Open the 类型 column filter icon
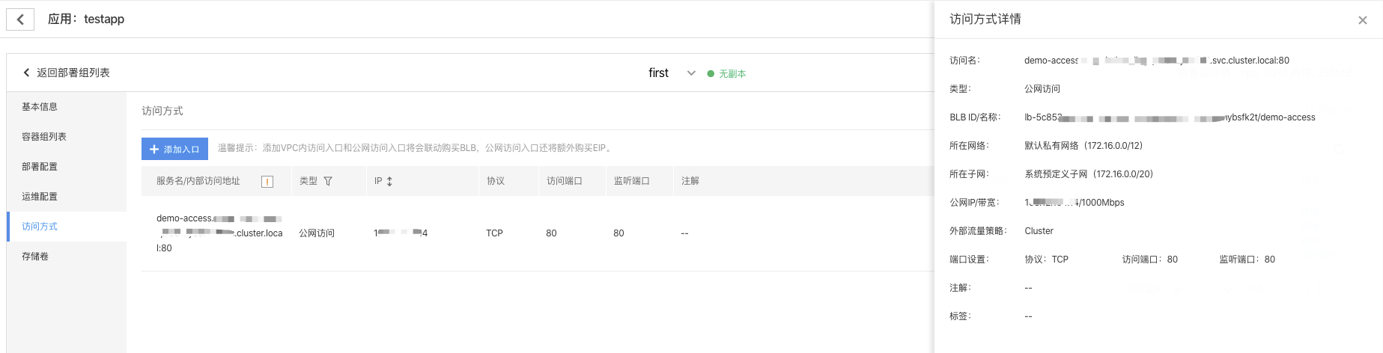Image resolution: width=1383 pixels, height=353 pixels. pos(328,181)
